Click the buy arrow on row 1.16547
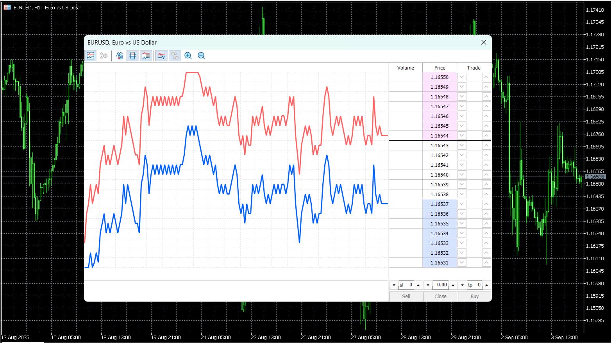Image resolution: width=611 pixels, height=343 pixels. click(486, 106)
